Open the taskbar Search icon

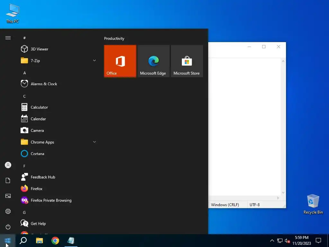click(x=23, y=241)
